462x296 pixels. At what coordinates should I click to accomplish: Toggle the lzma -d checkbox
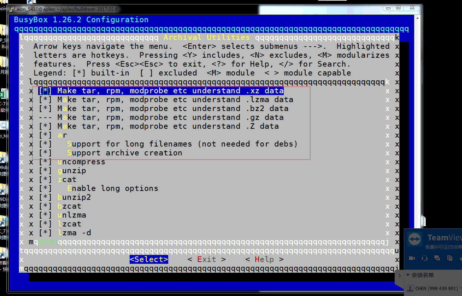point(45,233)
